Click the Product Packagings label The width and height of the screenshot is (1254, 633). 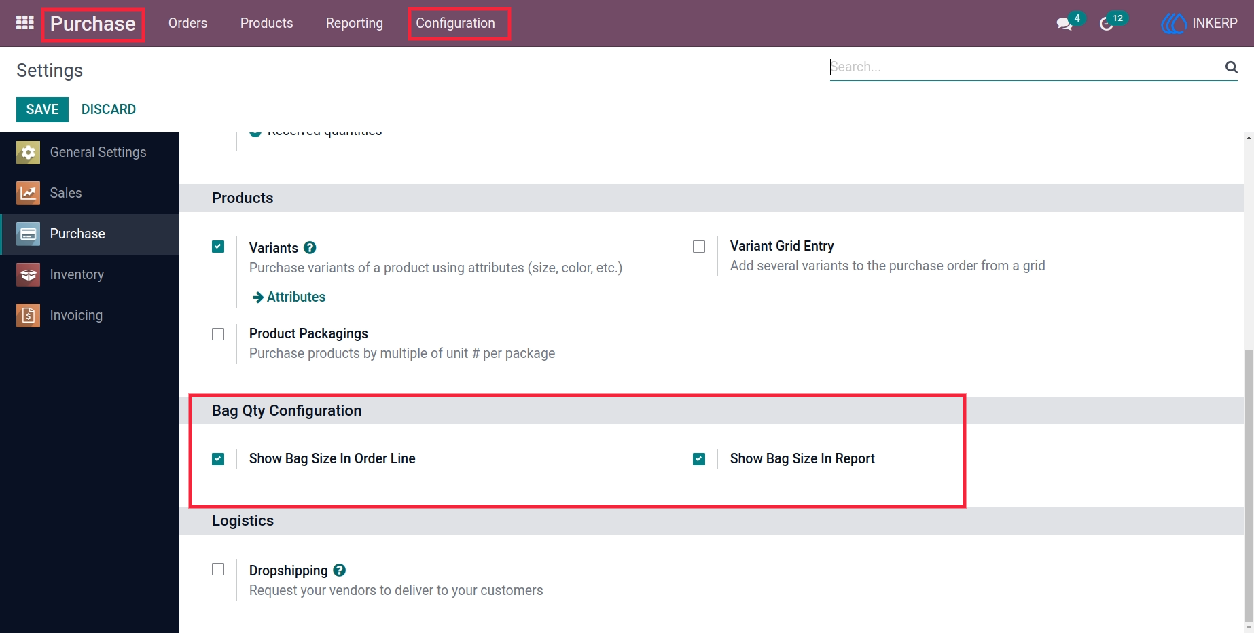(308, 333)
